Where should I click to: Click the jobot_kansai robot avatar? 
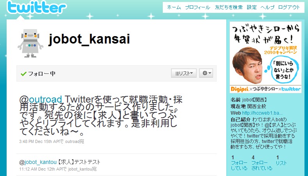(30, 43)
